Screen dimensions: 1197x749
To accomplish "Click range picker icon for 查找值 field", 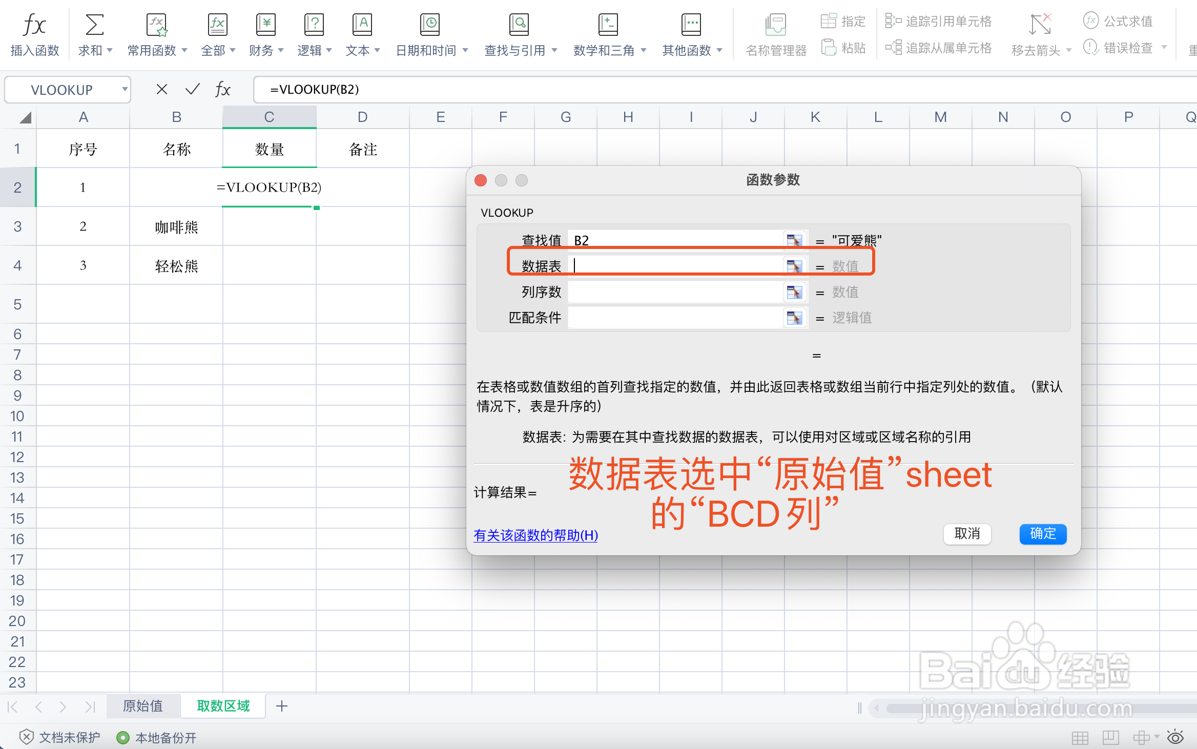I will point(794,240).
